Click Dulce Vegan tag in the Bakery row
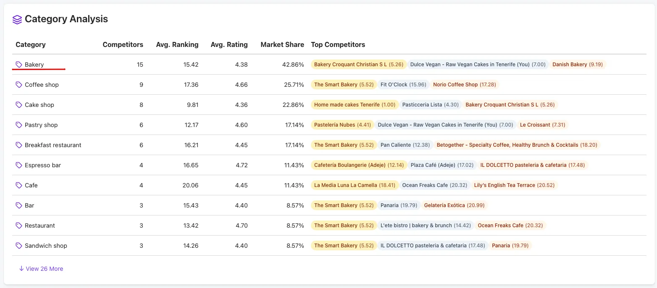Screen dimensions: 657x288 pos(478,65)
